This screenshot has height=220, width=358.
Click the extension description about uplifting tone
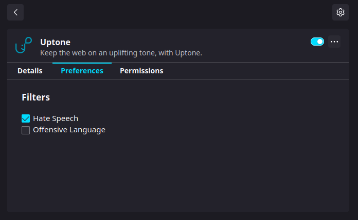point(121,52)
